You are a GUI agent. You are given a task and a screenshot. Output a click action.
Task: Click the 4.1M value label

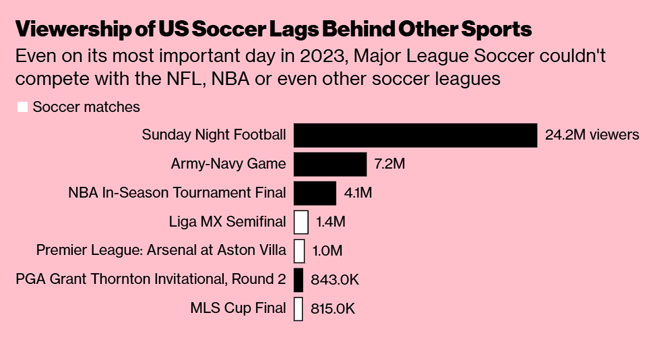point(358,193)
